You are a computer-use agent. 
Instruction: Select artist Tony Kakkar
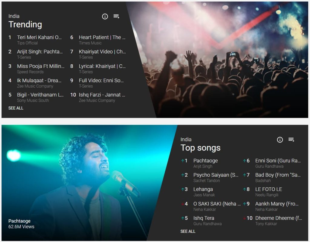(266, 224)
